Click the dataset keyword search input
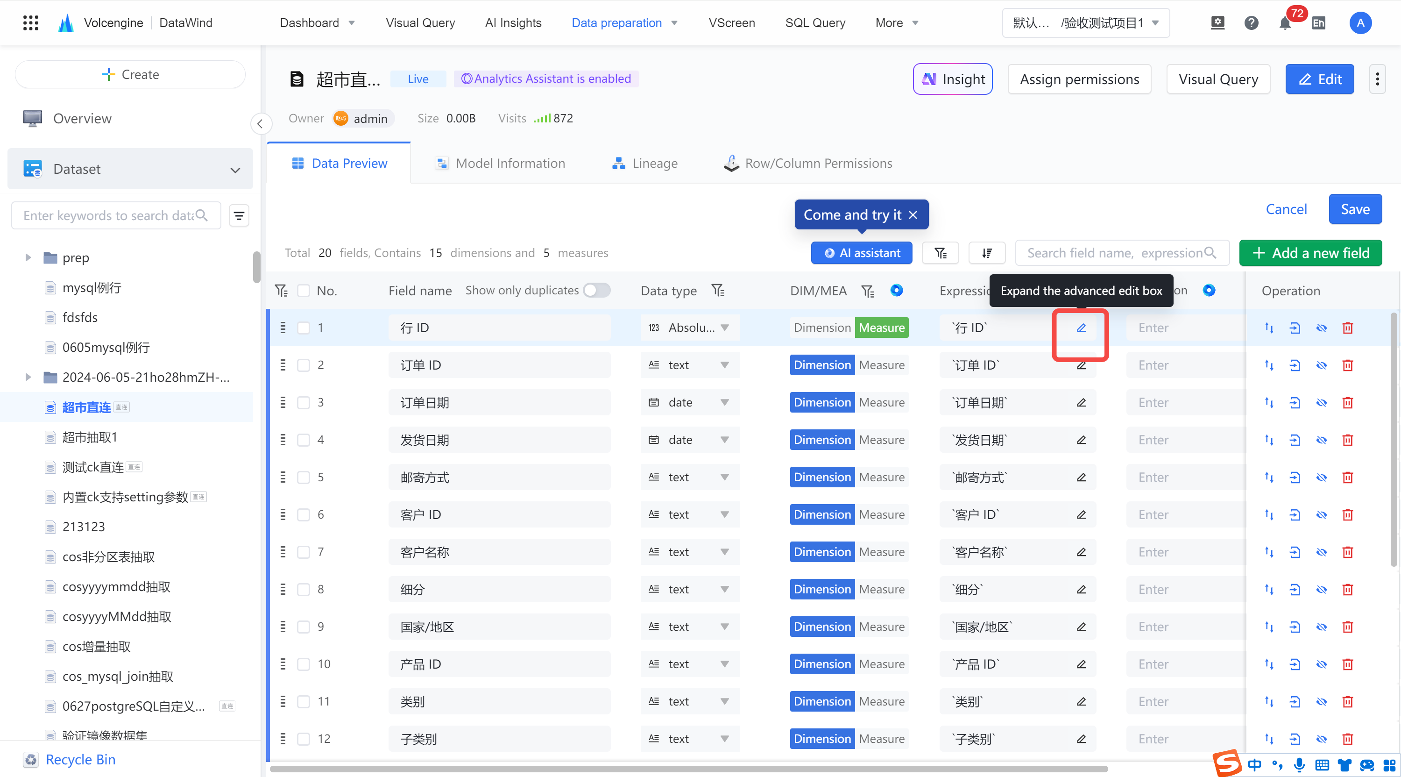 [116, 215]
